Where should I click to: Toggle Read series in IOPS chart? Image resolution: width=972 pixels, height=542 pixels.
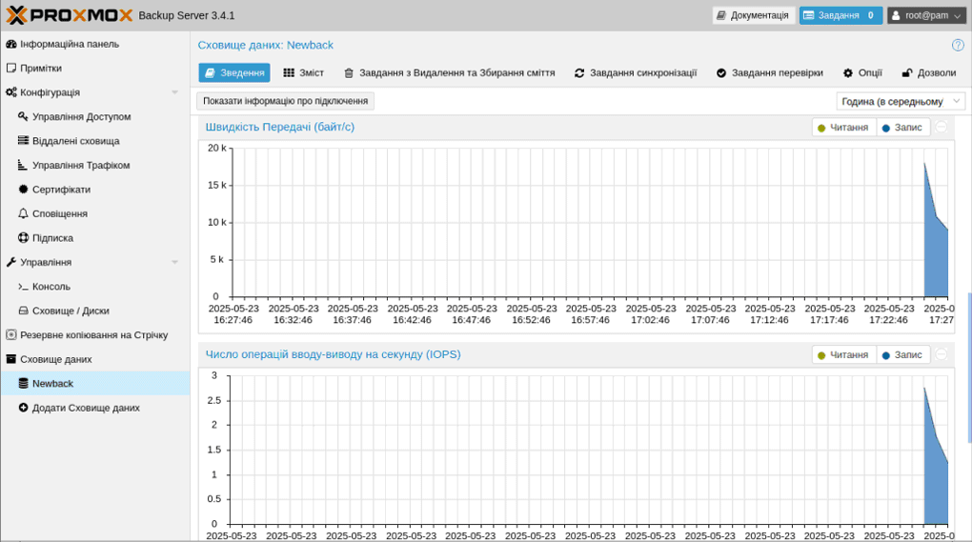tap(844, 355)
